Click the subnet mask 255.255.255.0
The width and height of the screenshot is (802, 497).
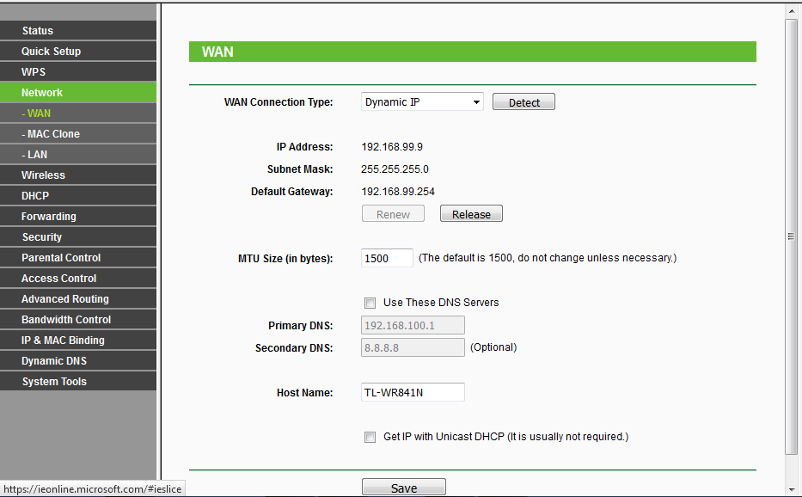(395, 169)
